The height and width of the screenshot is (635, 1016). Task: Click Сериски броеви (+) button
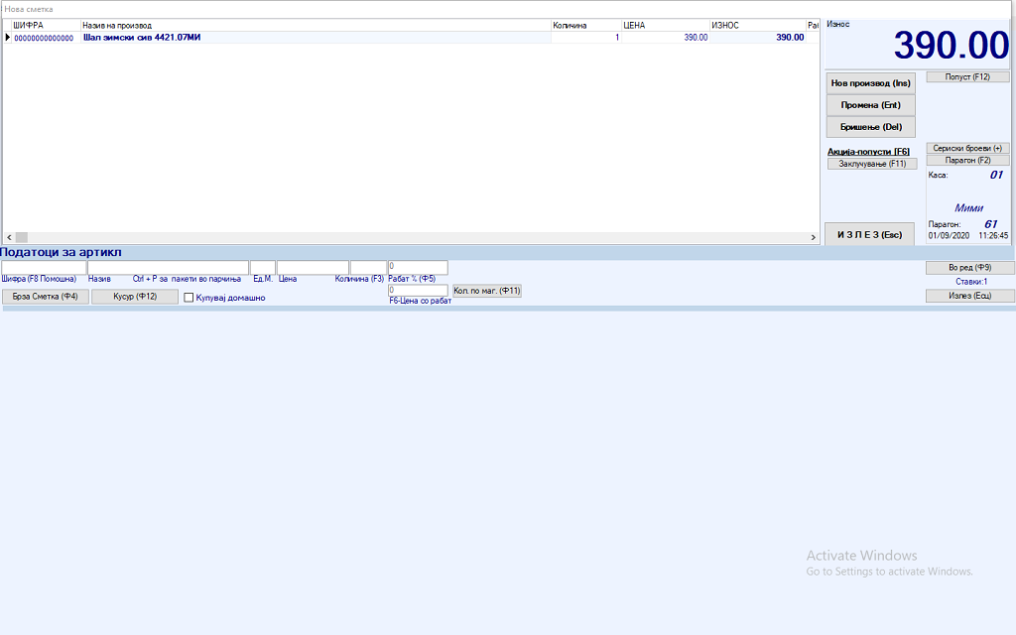967,148
